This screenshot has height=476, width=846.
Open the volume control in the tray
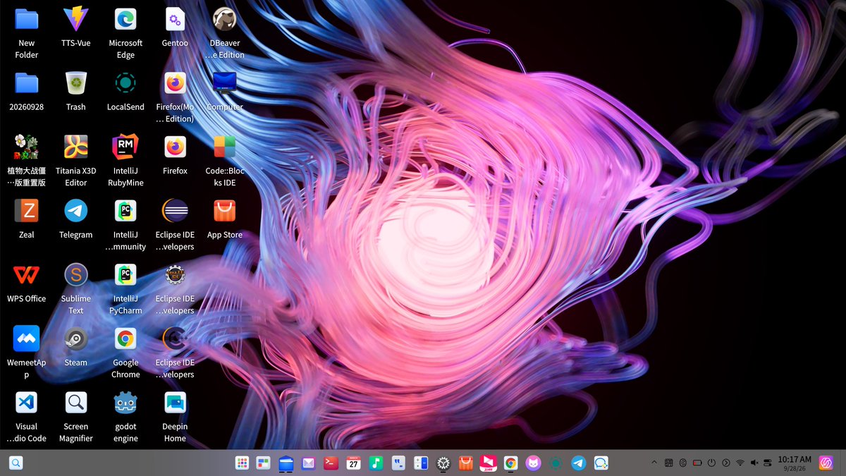point(754,463)
